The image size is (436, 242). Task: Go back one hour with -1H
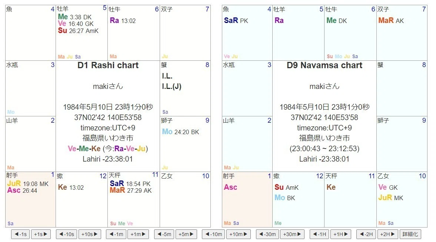point(319,234)
